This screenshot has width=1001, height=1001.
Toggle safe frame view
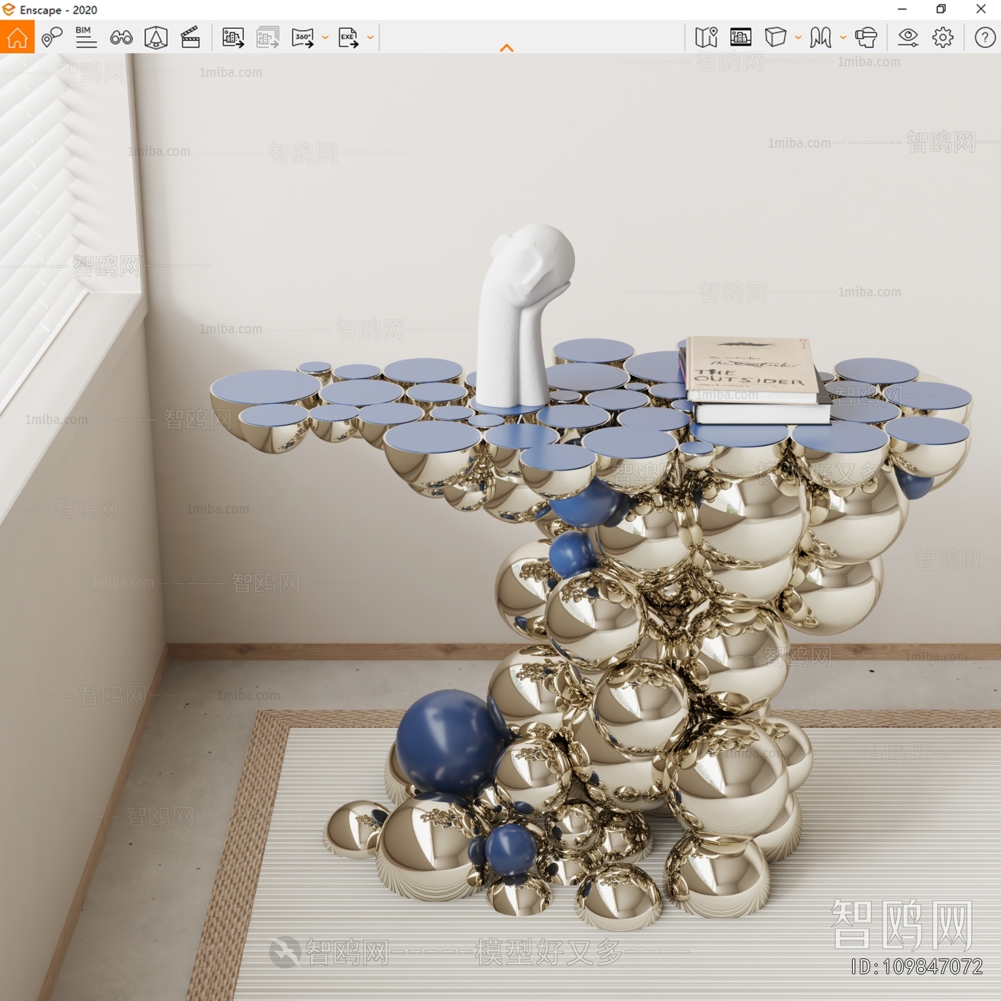[741, 38]
